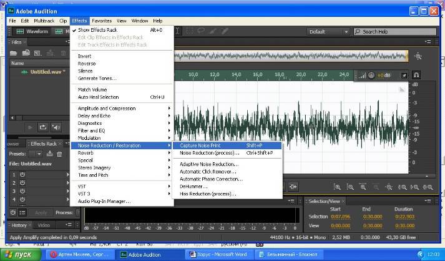Click Selection Start time 0:07.096
The height and width of the screenshot is (261, 445).
point(341,217)
